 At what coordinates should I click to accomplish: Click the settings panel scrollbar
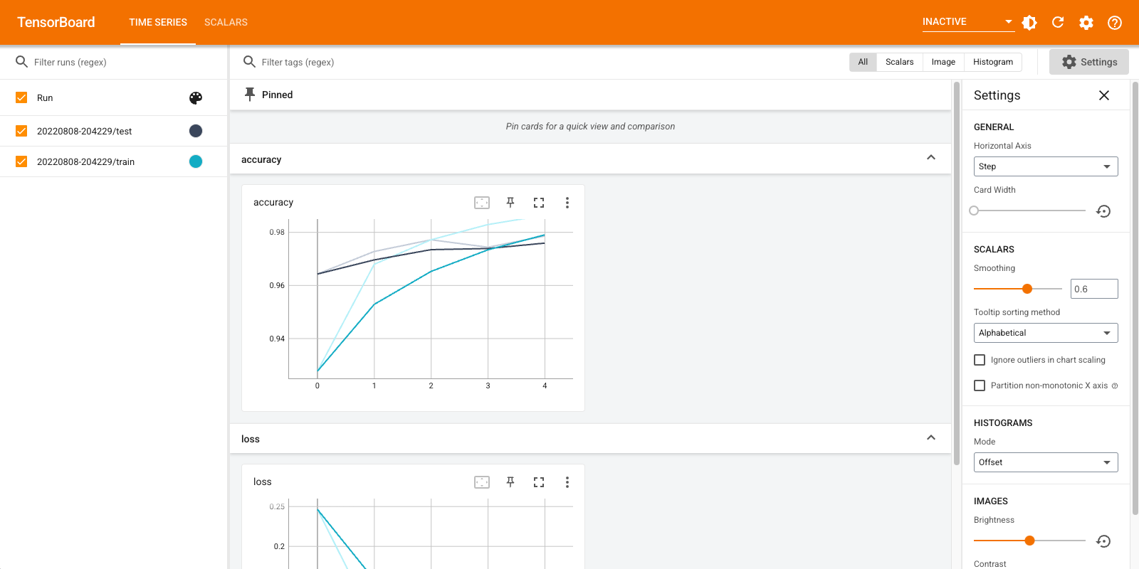coord(1135,299)
